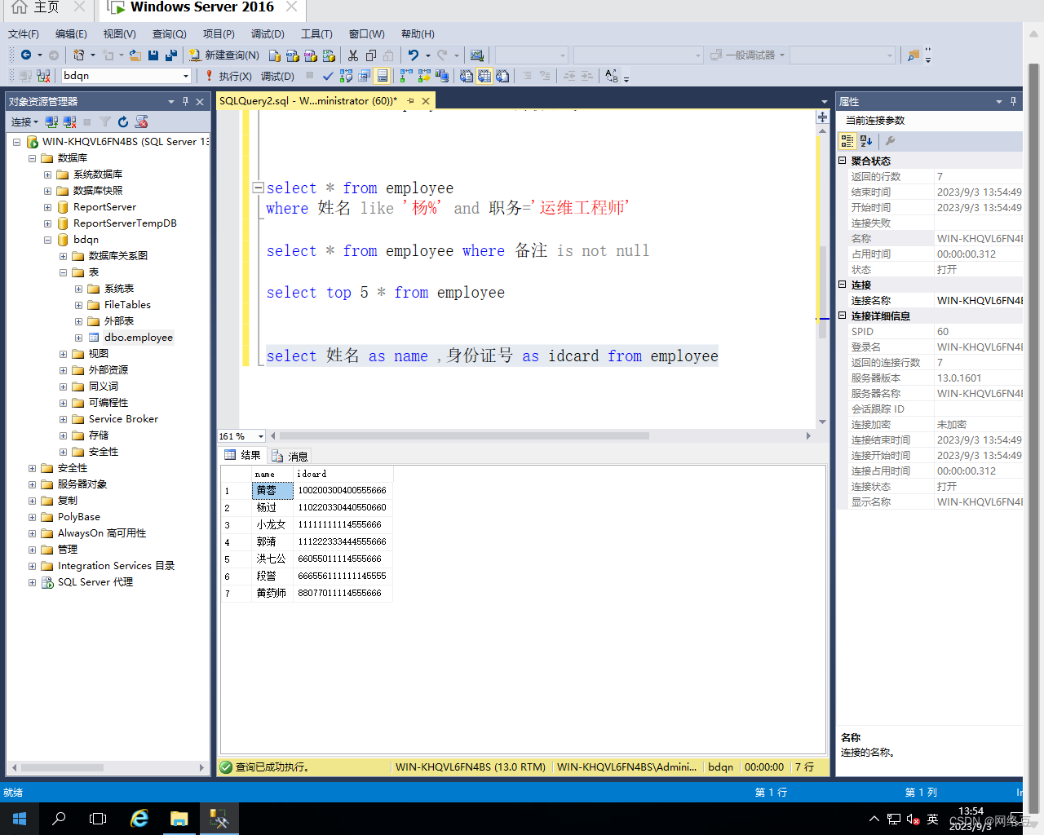Screen dimensions: 1044x835
Task: Open the 查询(Q) menu
Action: tap(170, 34)
